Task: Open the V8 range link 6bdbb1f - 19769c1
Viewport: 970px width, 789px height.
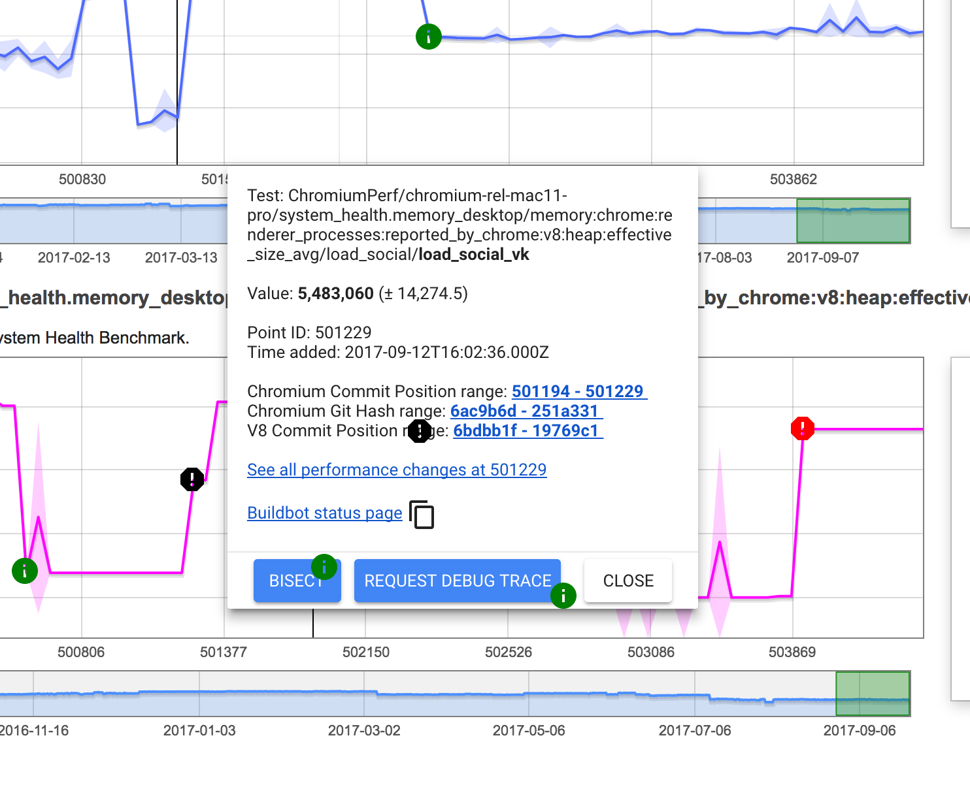Action: click(x=527, y=430)
